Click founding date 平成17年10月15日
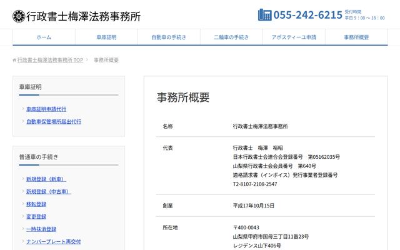 (254, 206)
